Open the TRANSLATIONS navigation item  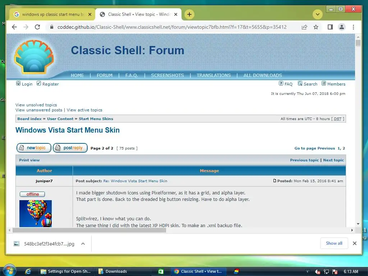(213, 75)
